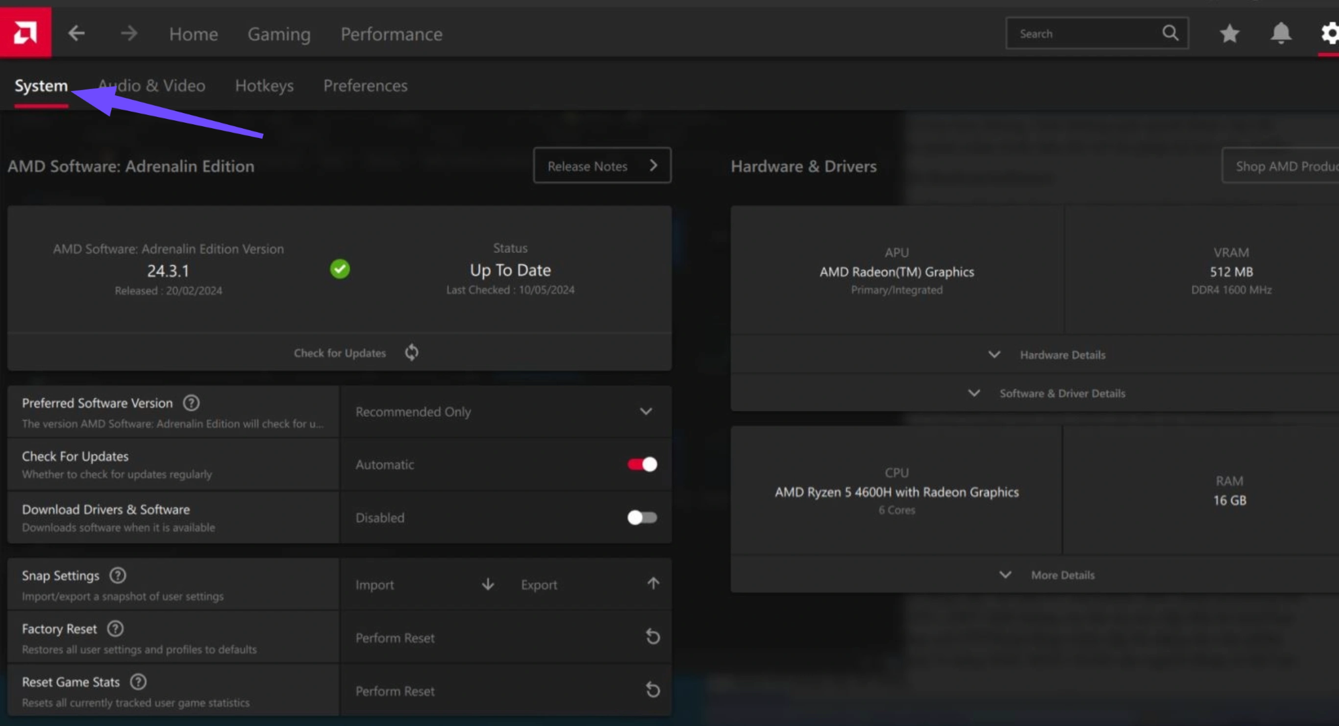Click Last Checked : 10/05/2024 text
This screenshot has width=1339, height=726.
(511, 289)
